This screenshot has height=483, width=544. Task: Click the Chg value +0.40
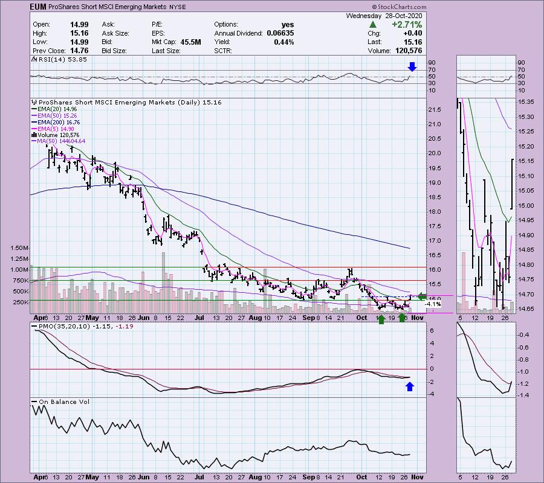(x=412, y=33)
